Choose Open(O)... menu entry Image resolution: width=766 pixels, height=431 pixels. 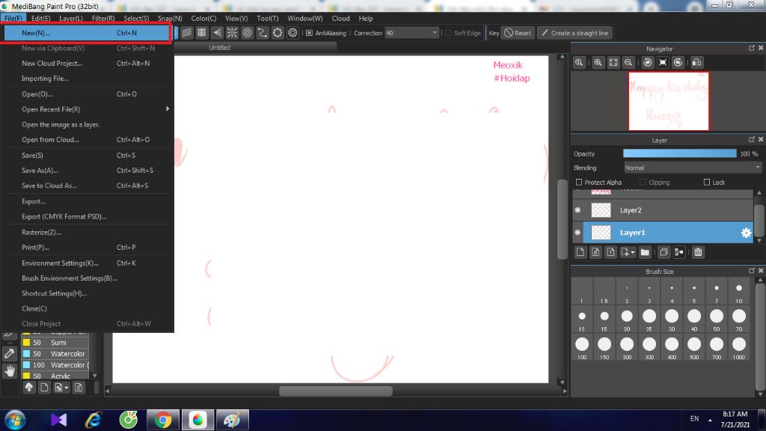point(88,94)
